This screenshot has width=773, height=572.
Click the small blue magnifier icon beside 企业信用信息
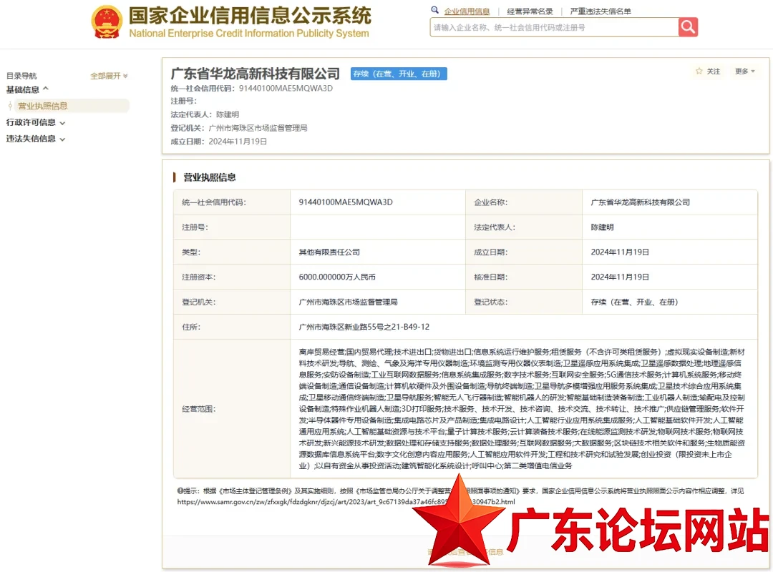434,10
